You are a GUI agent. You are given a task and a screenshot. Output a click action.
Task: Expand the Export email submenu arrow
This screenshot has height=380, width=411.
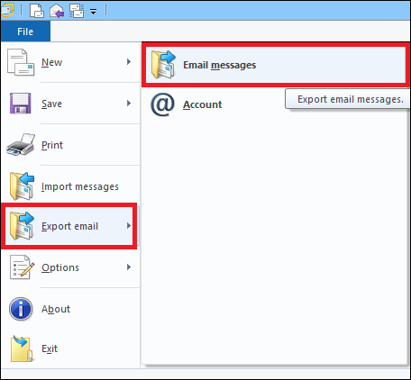pyautogui.click(x=129, y=226)
